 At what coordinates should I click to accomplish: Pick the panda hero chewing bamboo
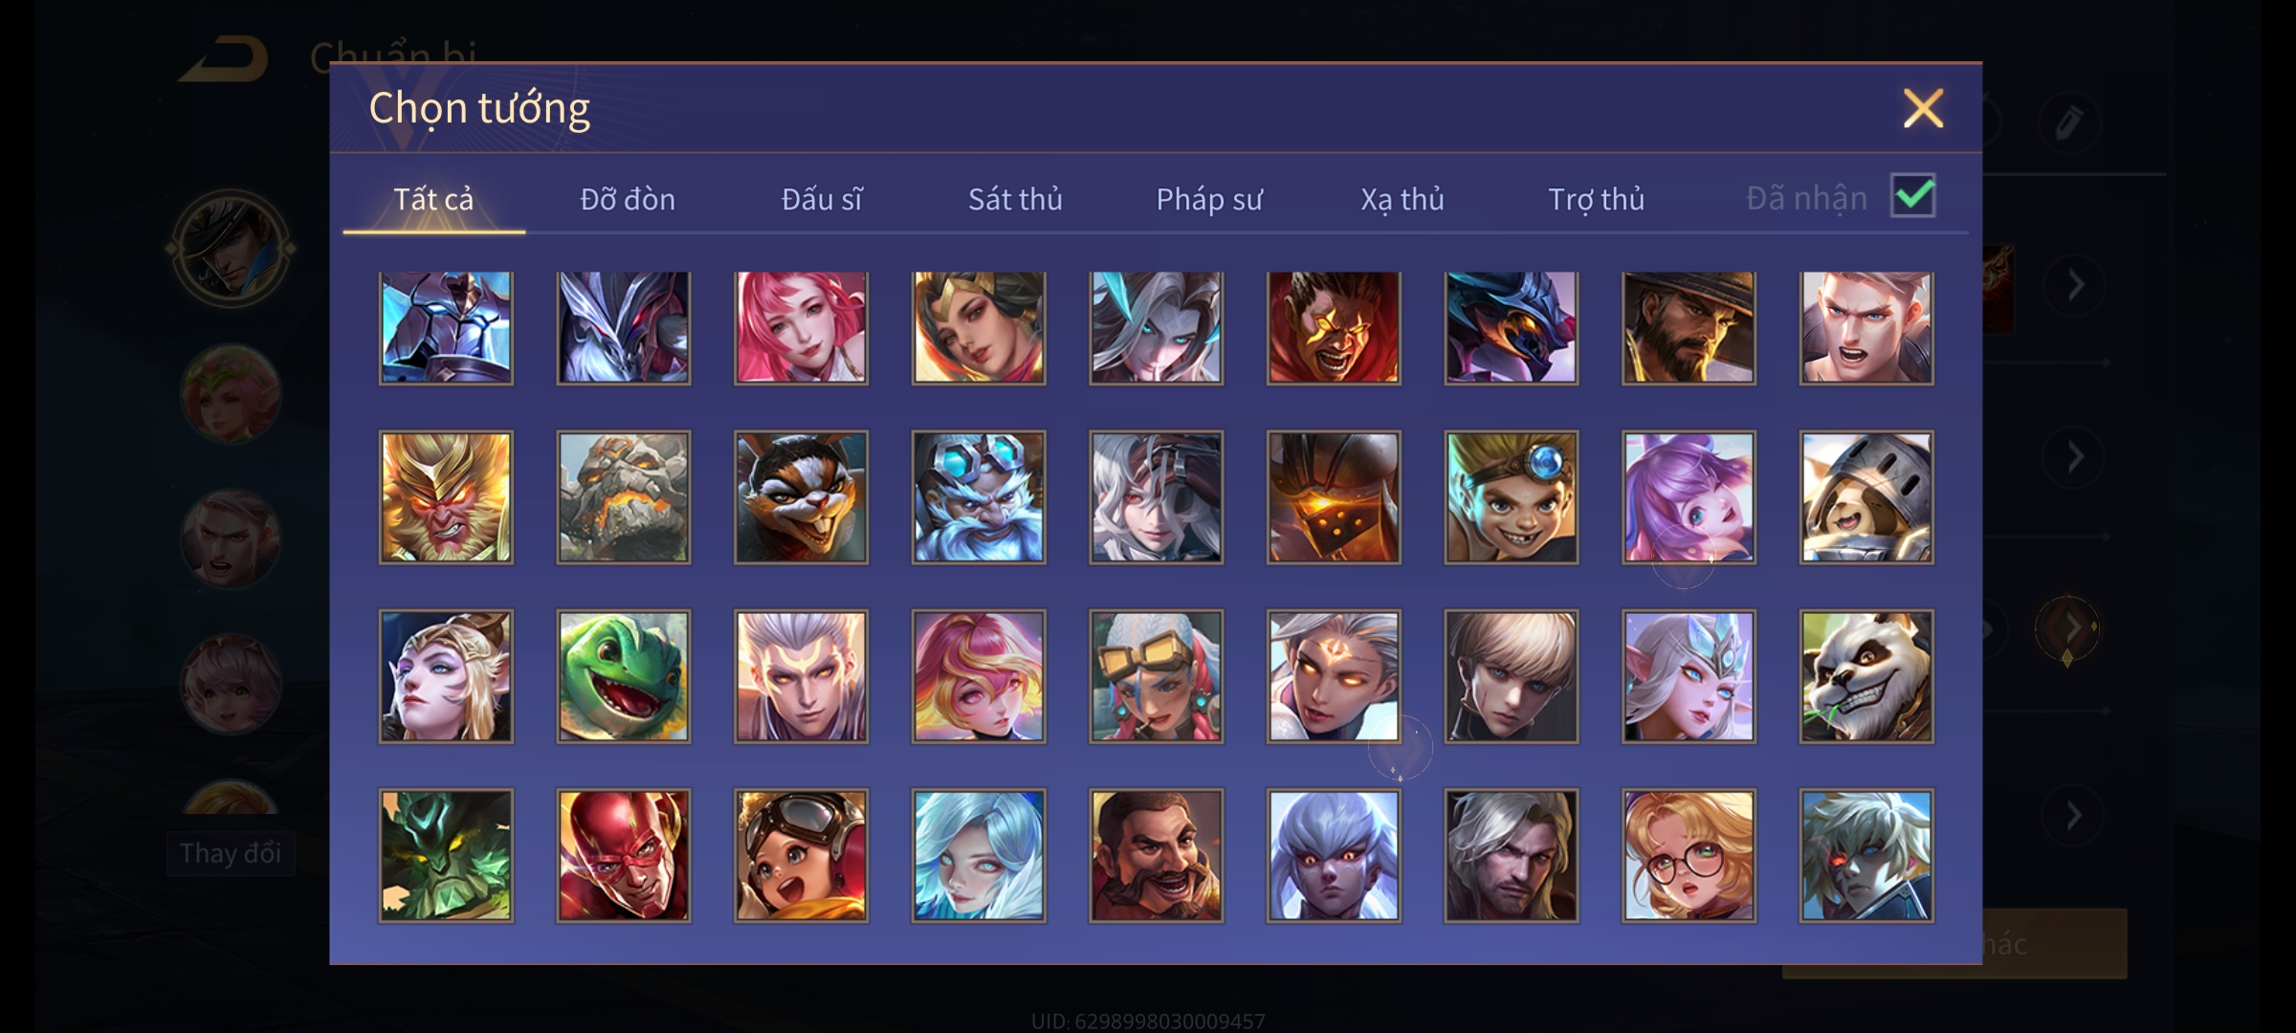[x=1865, y=676]
